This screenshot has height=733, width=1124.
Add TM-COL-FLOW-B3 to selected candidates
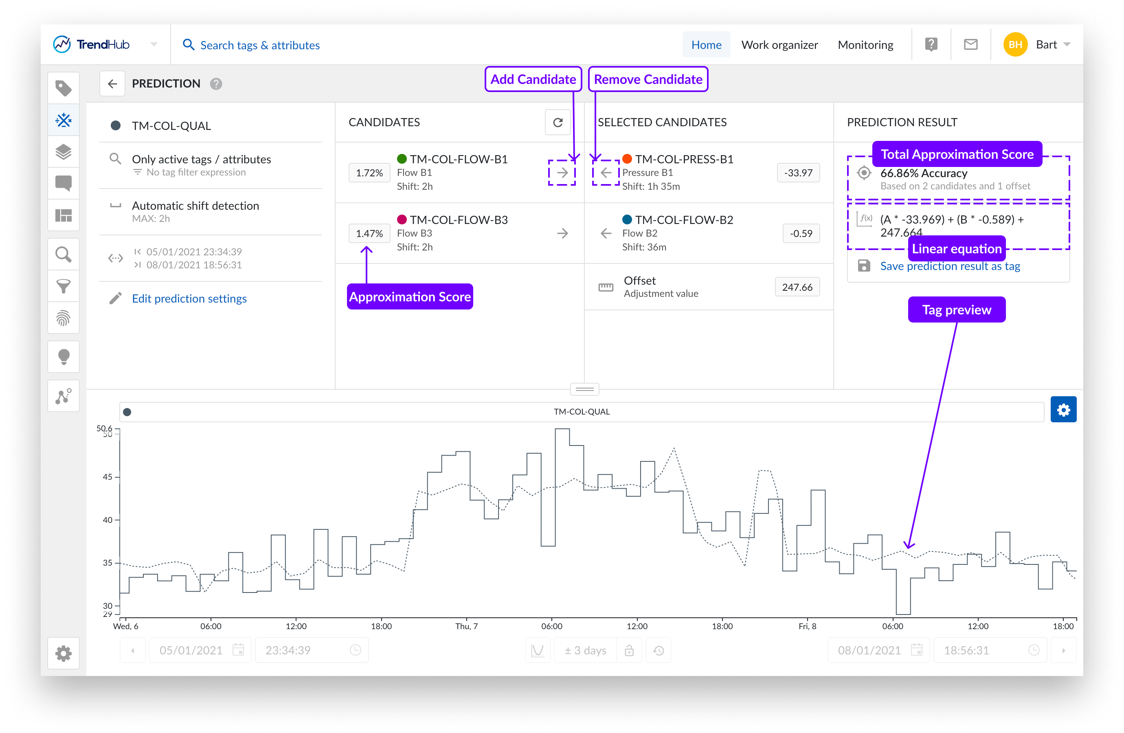tap(562, 233)
